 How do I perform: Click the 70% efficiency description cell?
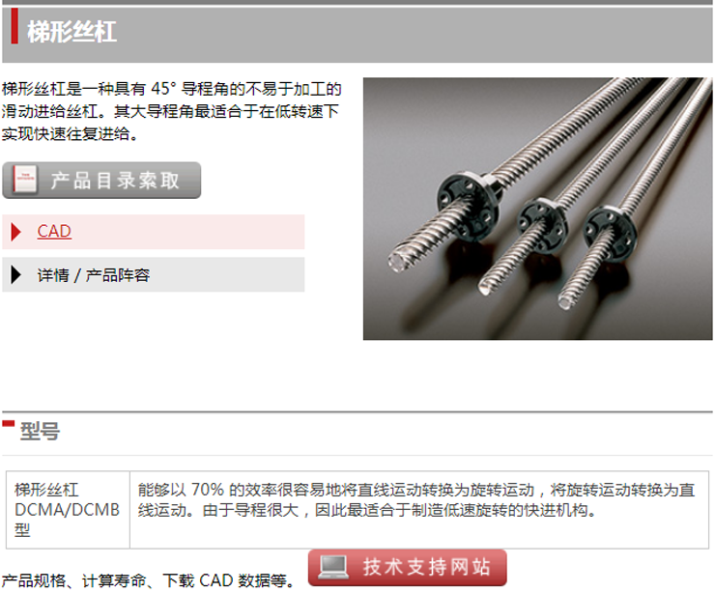[x=419, y=510]
